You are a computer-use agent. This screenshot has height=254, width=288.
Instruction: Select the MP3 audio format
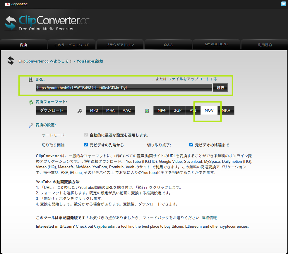[x=94, y=110]
